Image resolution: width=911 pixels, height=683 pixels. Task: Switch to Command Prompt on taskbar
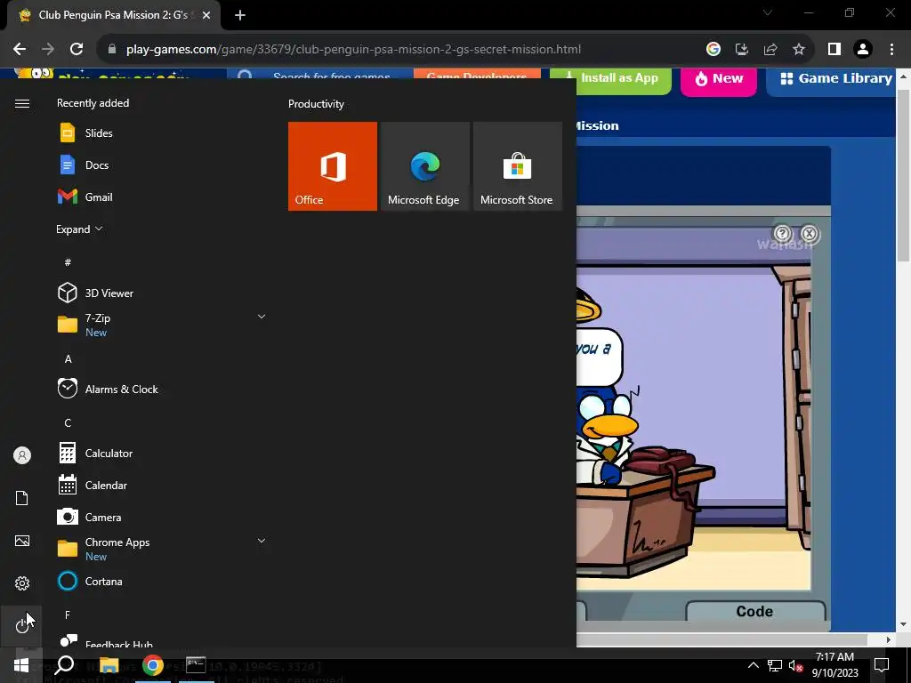coord(196,665)
